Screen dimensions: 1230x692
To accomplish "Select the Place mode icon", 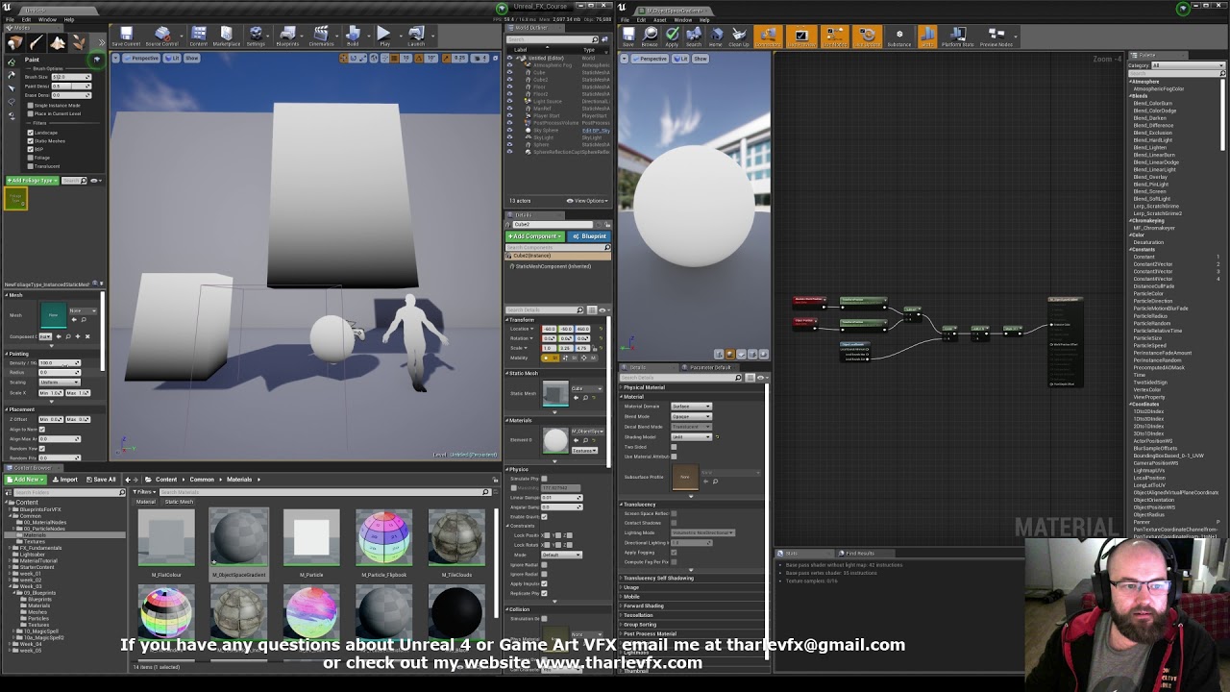I will click(x=14, y=42).
